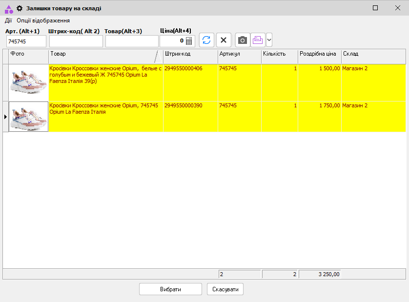Click the purple app logo icon
Image resolution: width=409 pixels, height=302 pixels.
pos(8,8)
